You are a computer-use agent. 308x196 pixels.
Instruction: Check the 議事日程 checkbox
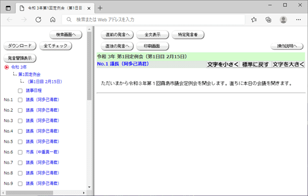coord(20,91)
